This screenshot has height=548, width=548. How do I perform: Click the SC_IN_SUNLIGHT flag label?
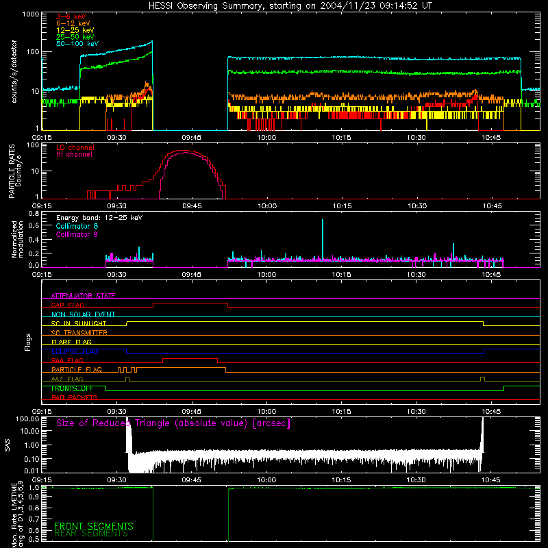click(x=79, y=323)
